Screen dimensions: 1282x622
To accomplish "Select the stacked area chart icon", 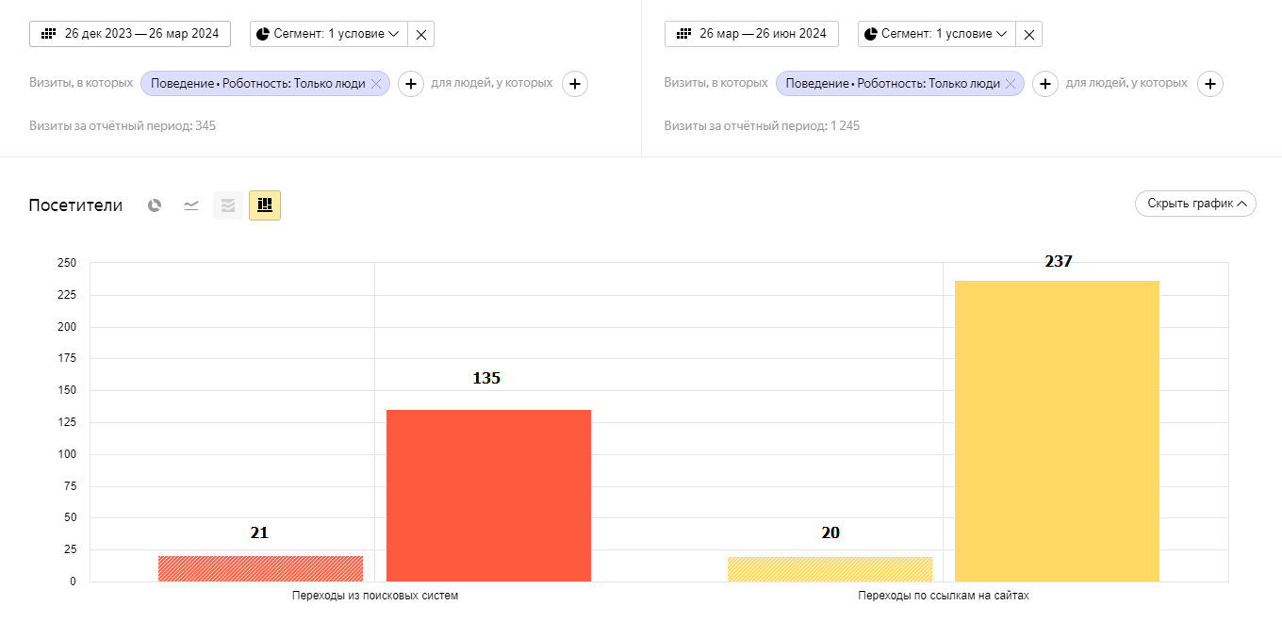I will click(x=227, y=205).
